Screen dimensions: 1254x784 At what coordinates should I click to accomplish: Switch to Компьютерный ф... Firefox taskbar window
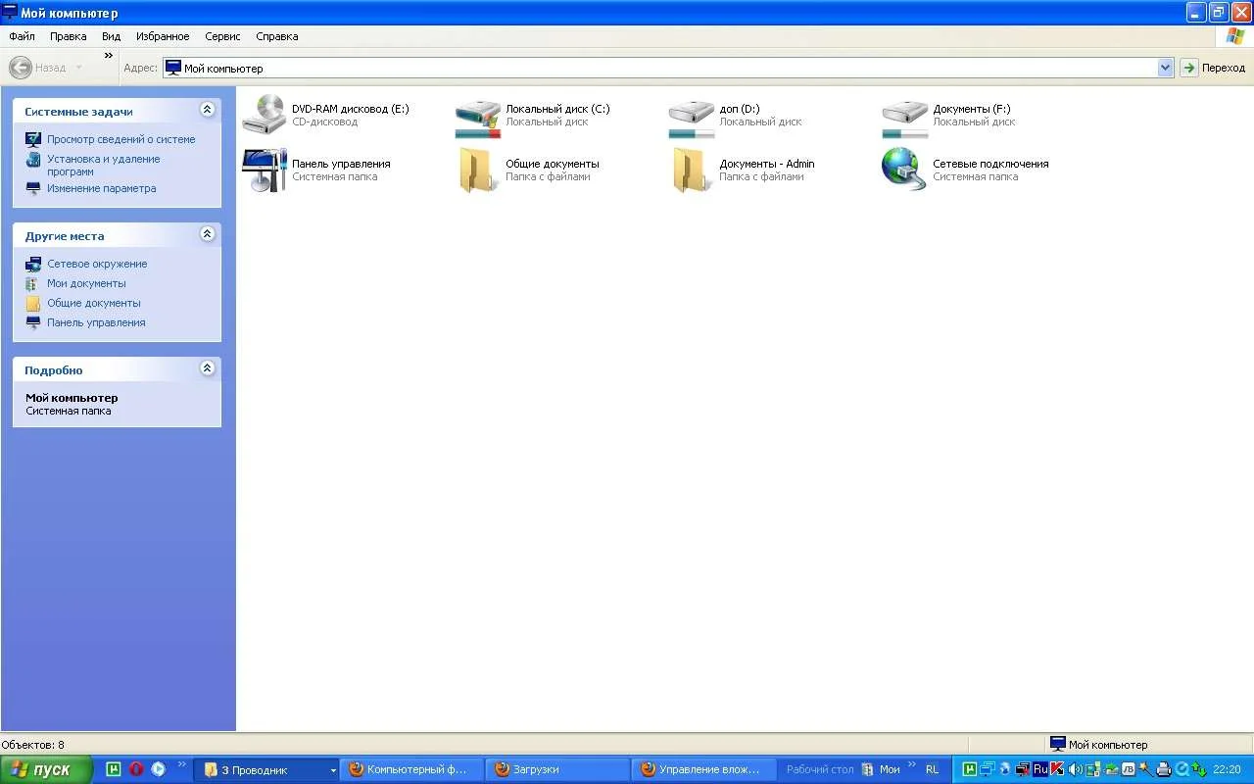pyautogui.click(x=410, y=769)
